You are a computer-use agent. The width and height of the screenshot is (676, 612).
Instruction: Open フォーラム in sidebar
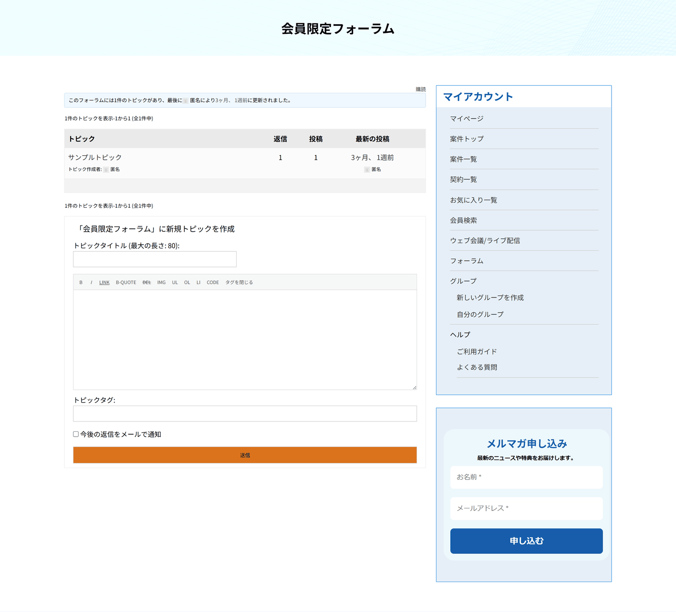(467, 261)
